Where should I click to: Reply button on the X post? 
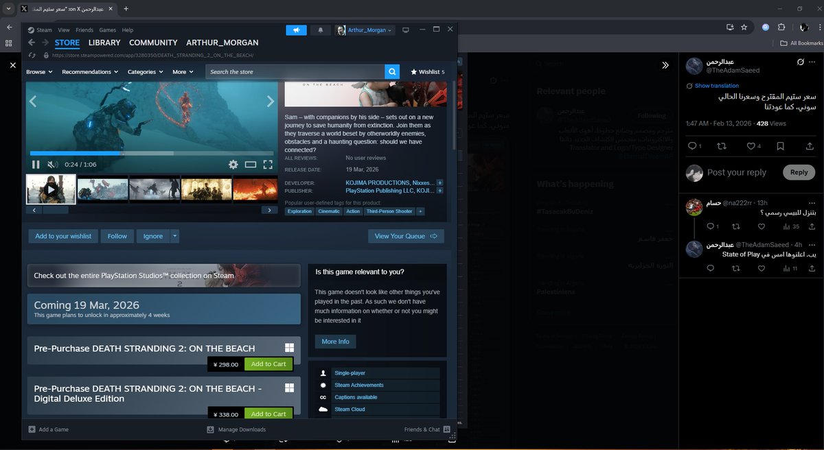coord(799,172)
